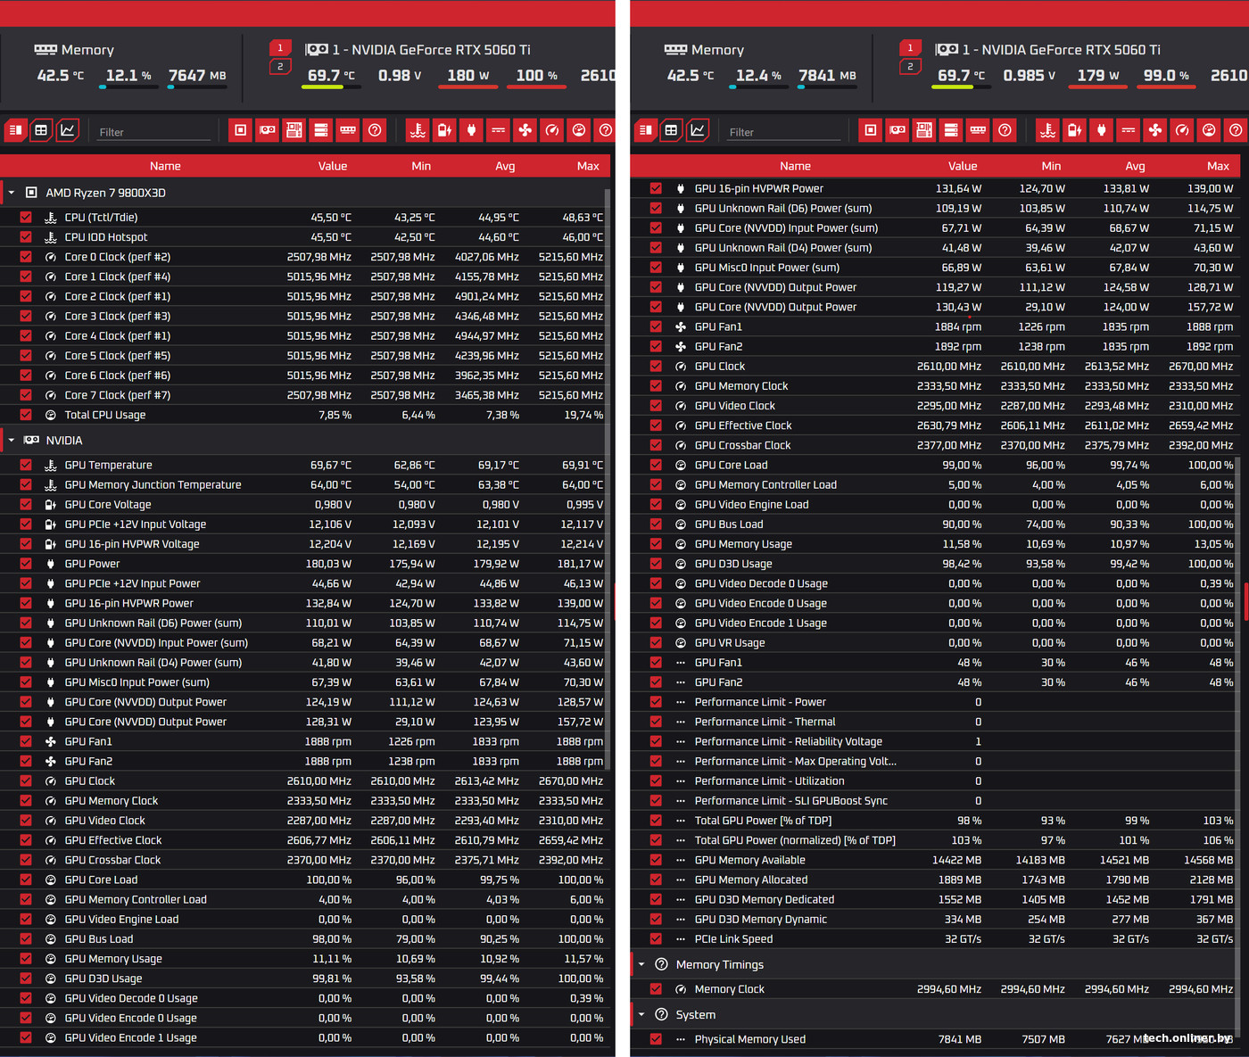The height and width of the screenshot is (1057, 1249).
Task: Switch left panel to list view icon
Action: (15, 130)
